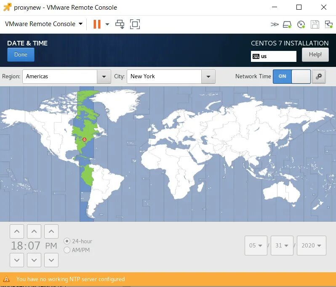Click the CENTOS 7 INSTALLATION heading
Image resolution: width=336 pixels, height=287 pixels.
tap(290, 43)
